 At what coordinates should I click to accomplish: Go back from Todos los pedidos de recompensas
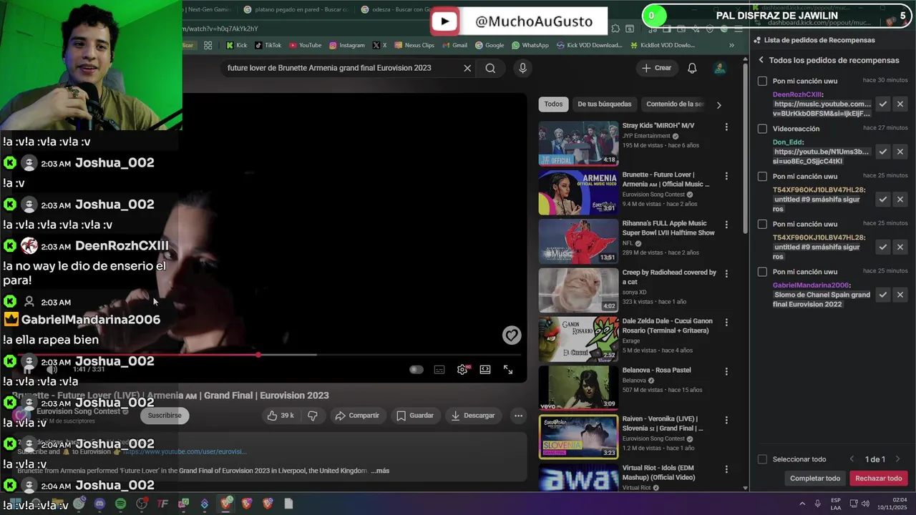pyautogui.click(x=761, y=60)
